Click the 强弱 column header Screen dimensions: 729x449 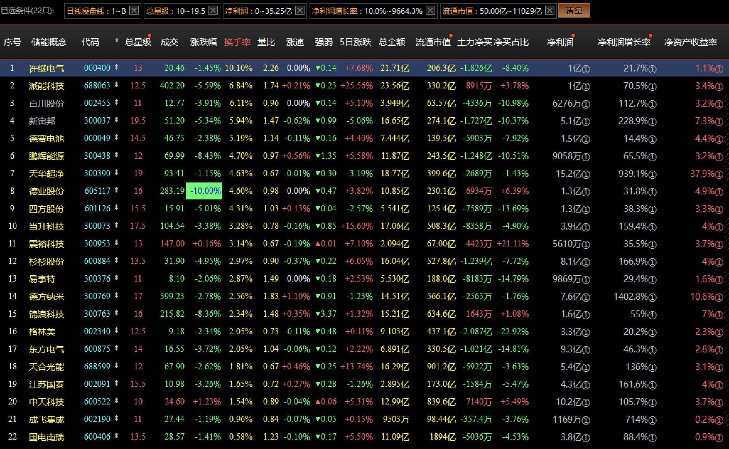324,42
